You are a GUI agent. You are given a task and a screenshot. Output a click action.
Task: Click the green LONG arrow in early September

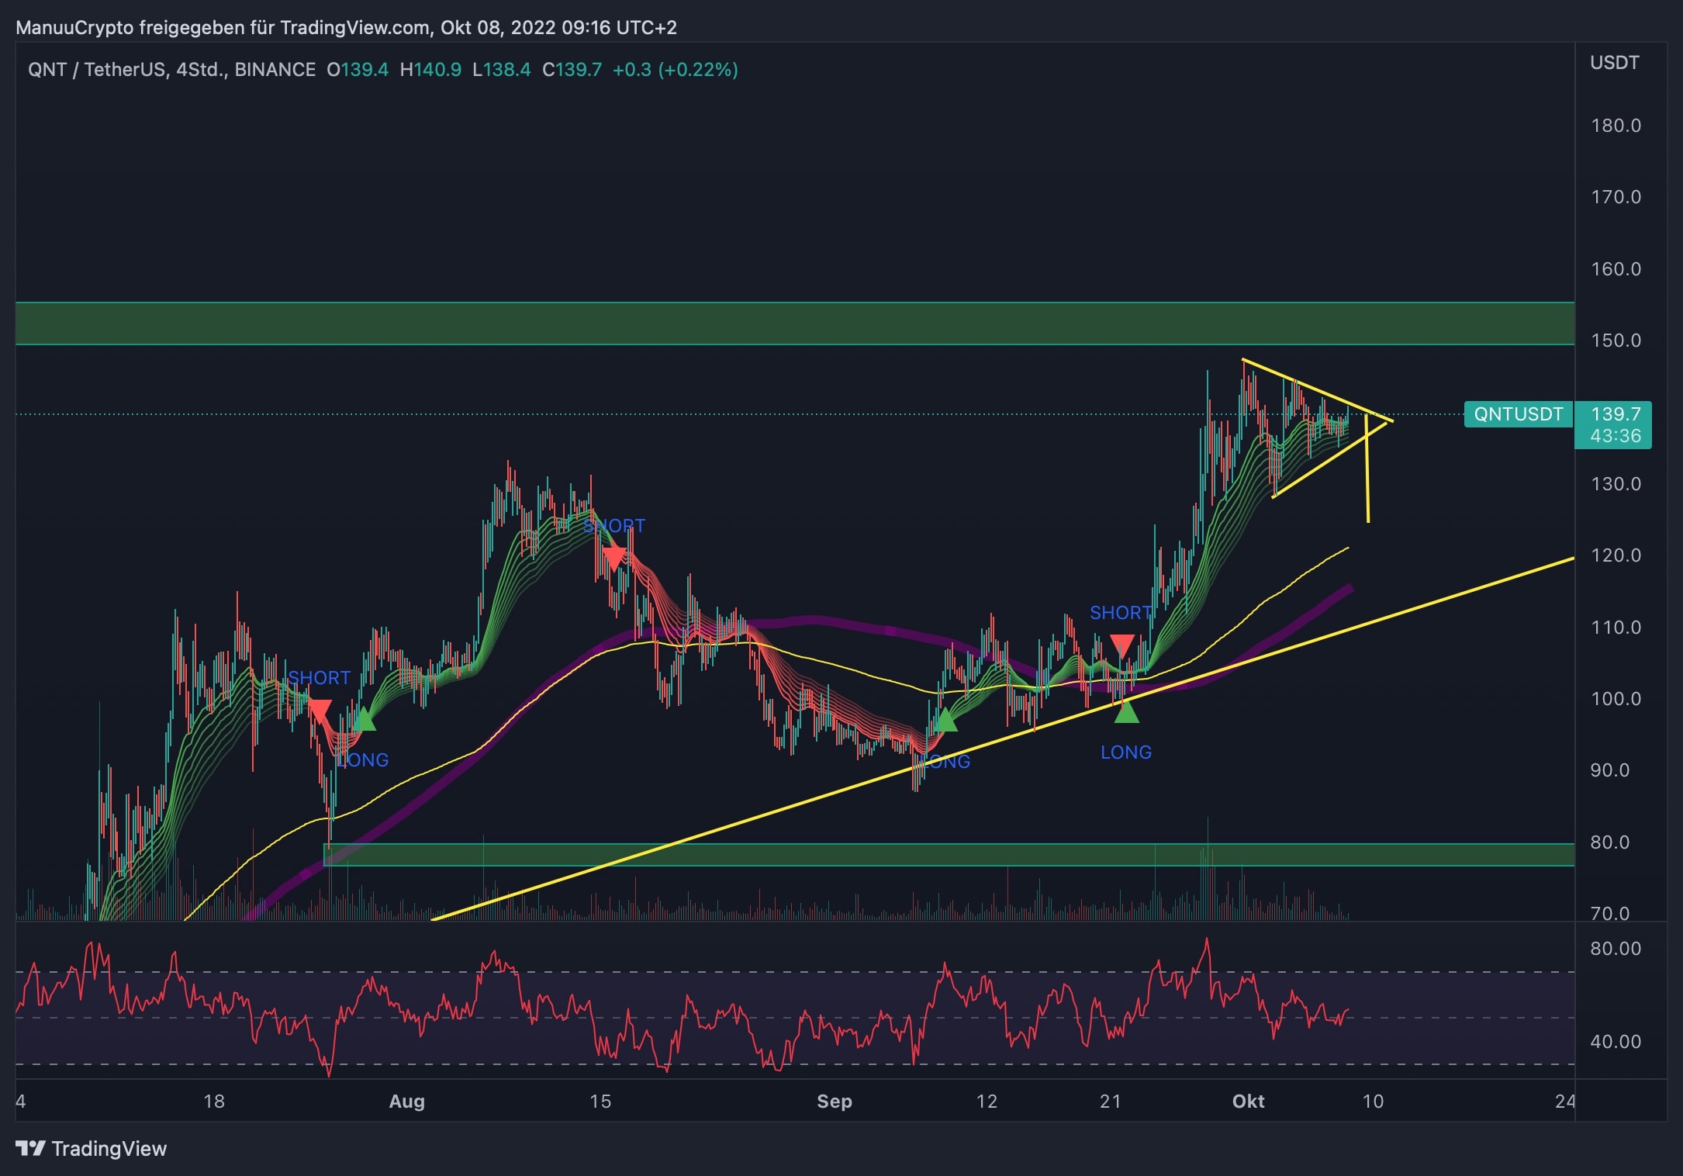click(x=945, y=721)
